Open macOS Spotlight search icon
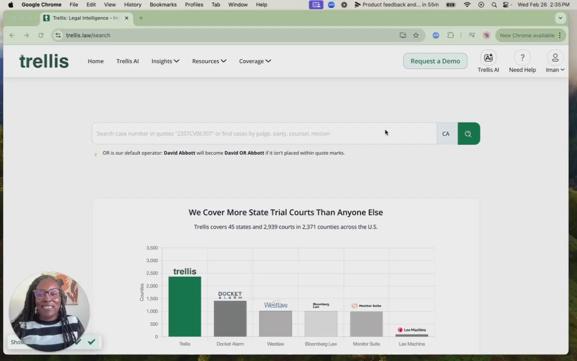The height and width of the screenshot is (361, 577). pos(494,5)
